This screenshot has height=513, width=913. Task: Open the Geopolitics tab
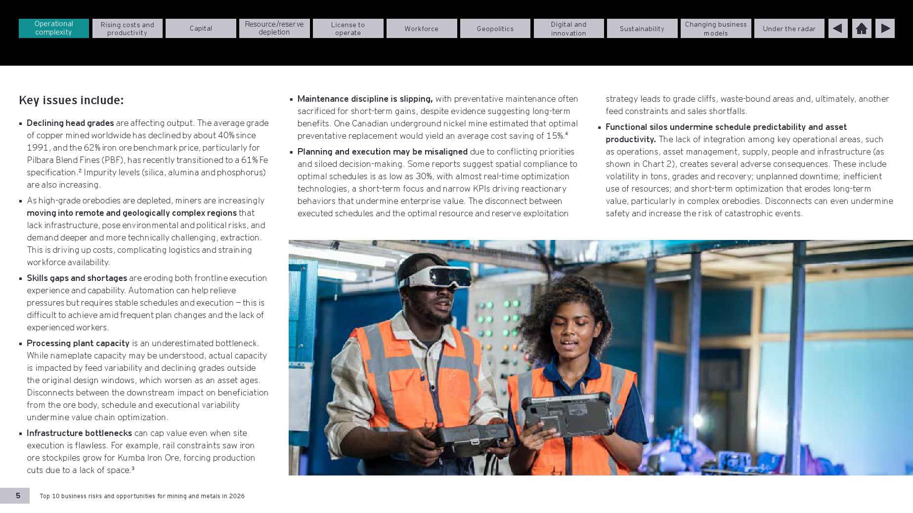point(495,29)
